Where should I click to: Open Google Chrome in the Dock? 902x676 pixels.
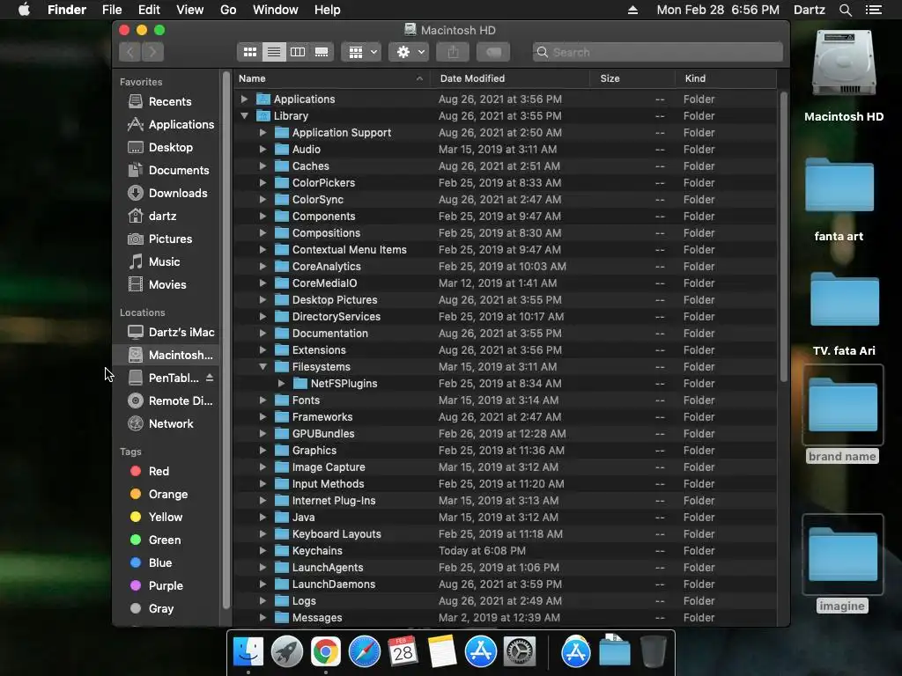click(326, 652)
